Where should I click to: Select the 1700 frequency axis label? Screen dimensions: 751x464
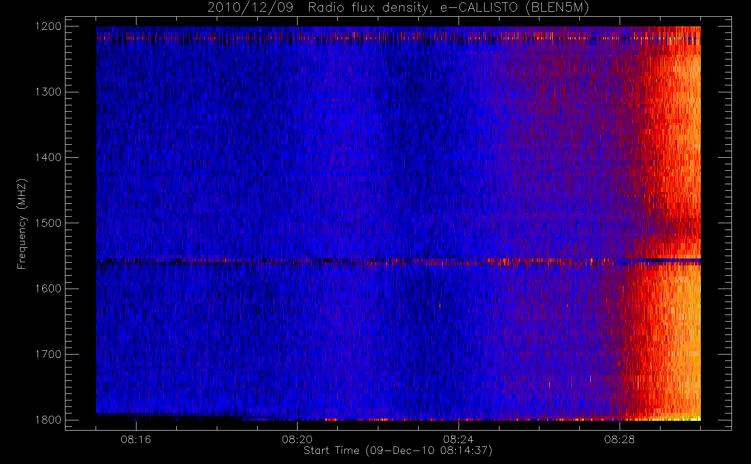click(48, 354)
